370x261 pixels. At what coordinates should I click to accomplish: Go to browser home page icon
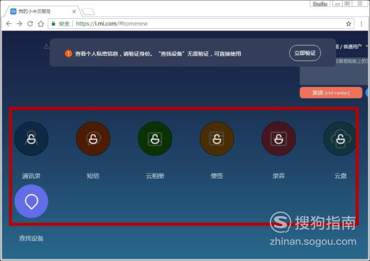pyautogui.click(x=41, y=23)
